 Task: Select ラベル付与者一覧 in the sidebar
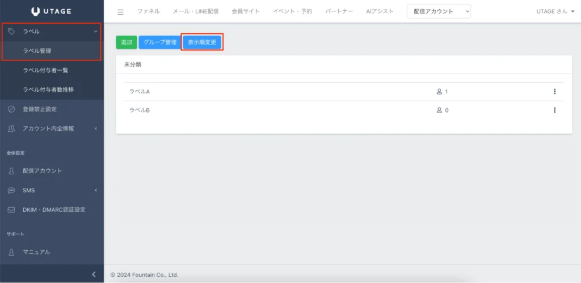pyautogui.click(x=45, y=70)
